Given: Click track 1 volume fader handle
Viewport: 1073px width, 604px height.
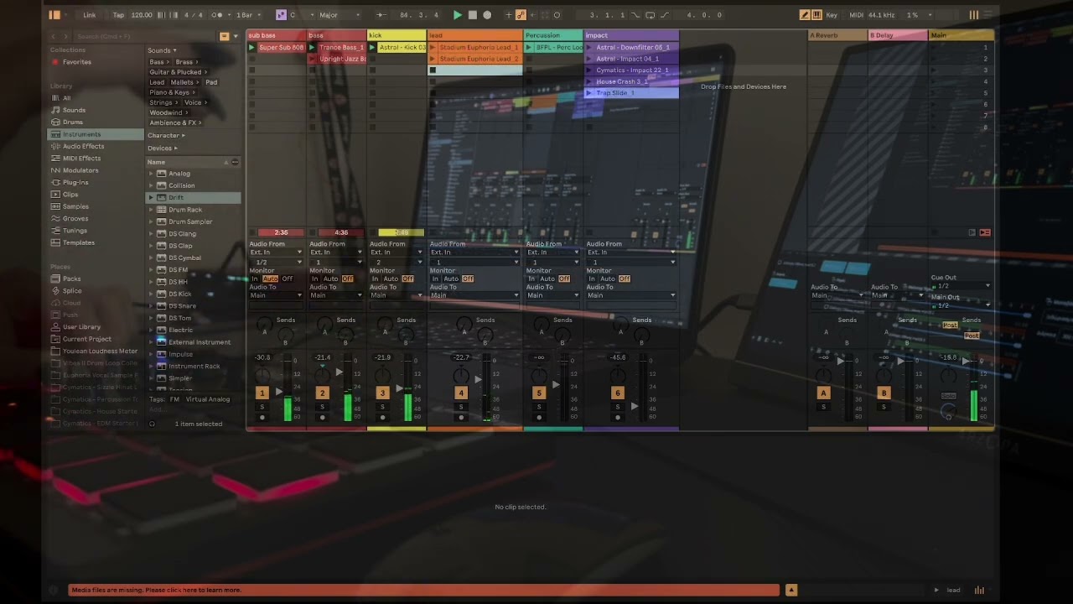Looking at the screenshot, I should 279,392.
